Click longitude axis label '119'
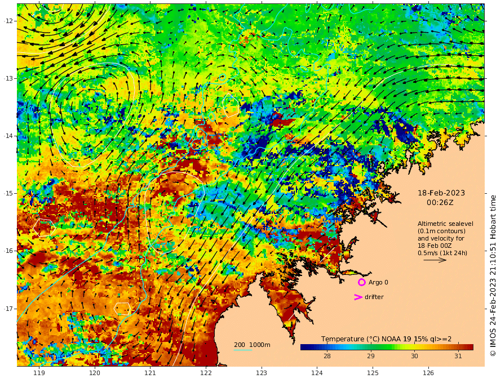Viewport: 496px width, 383px height. click(39, 373)
